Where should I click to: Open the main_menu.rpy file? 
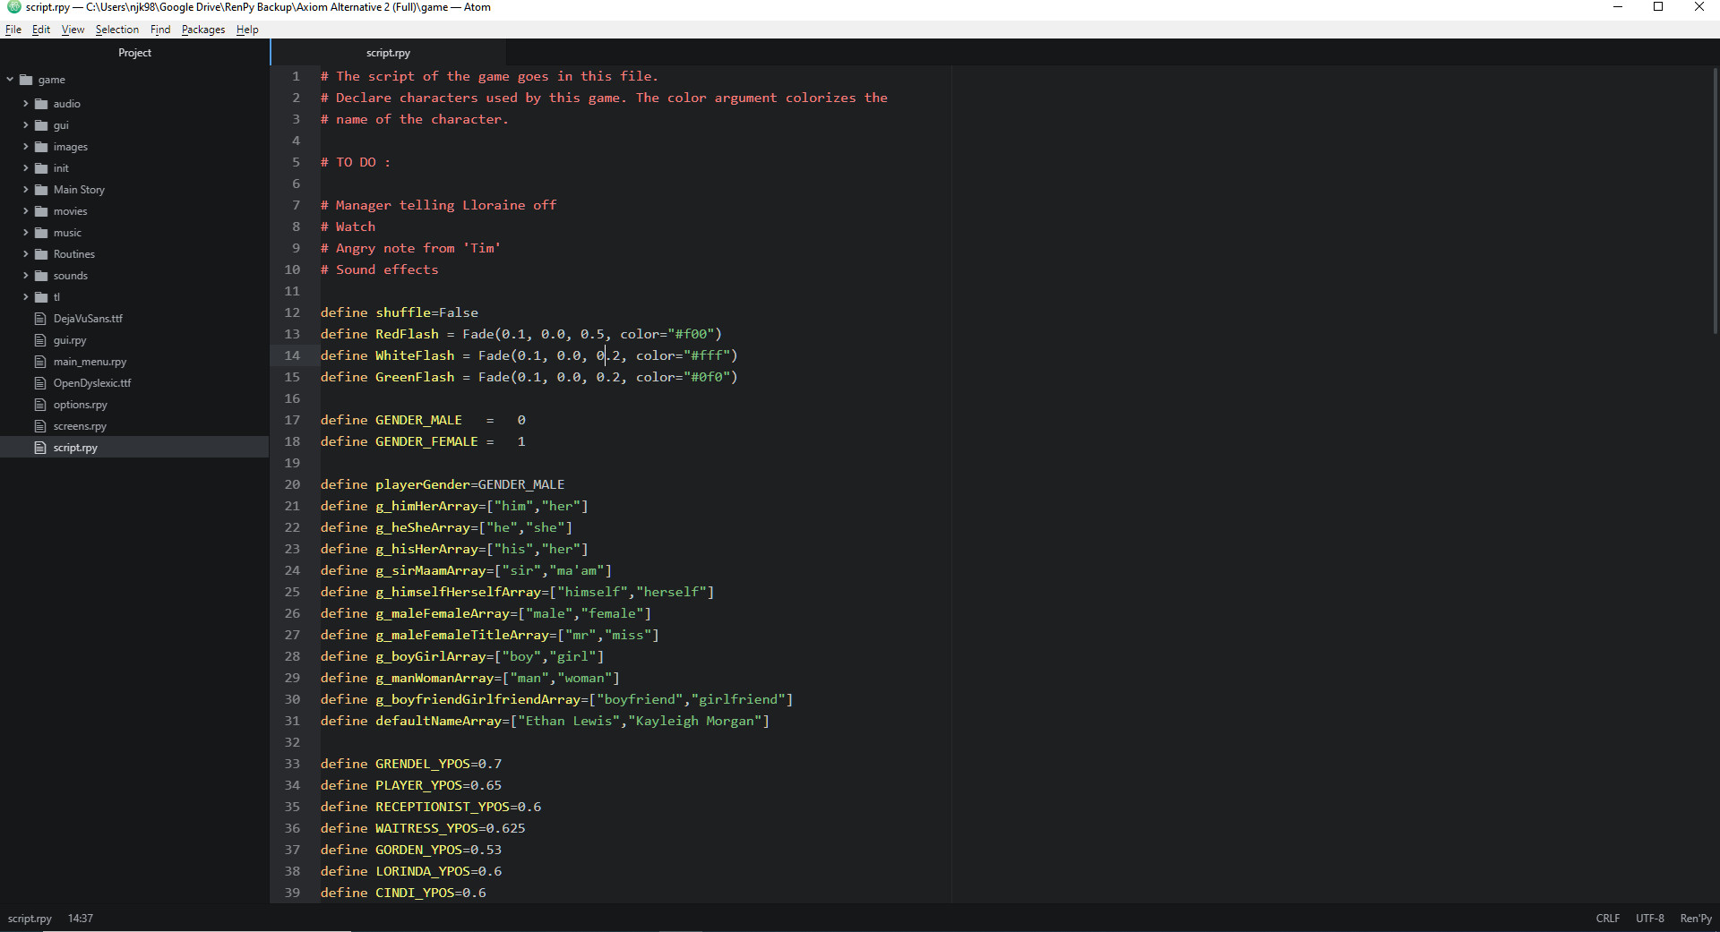[89, 362]
